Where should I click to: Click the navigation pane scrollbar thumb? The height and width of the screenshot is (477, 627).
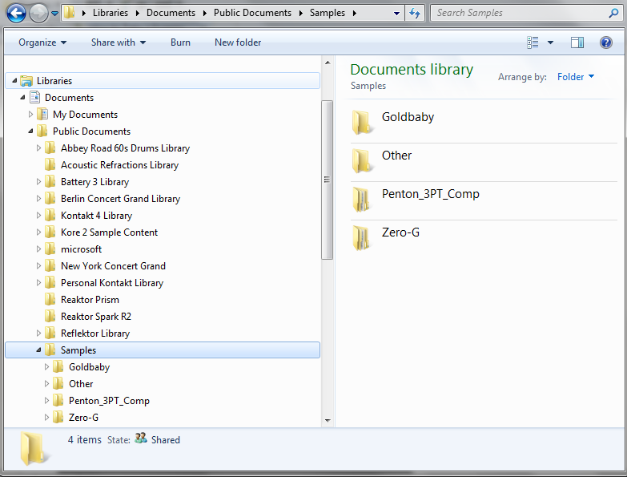(x=327, y=180)
